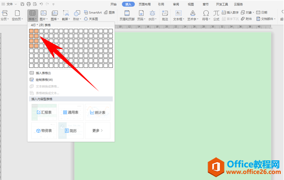Viewport: 284px width, 180px height.
Task: Open the 审阅 review tab
Action: [x=176, y=4]
